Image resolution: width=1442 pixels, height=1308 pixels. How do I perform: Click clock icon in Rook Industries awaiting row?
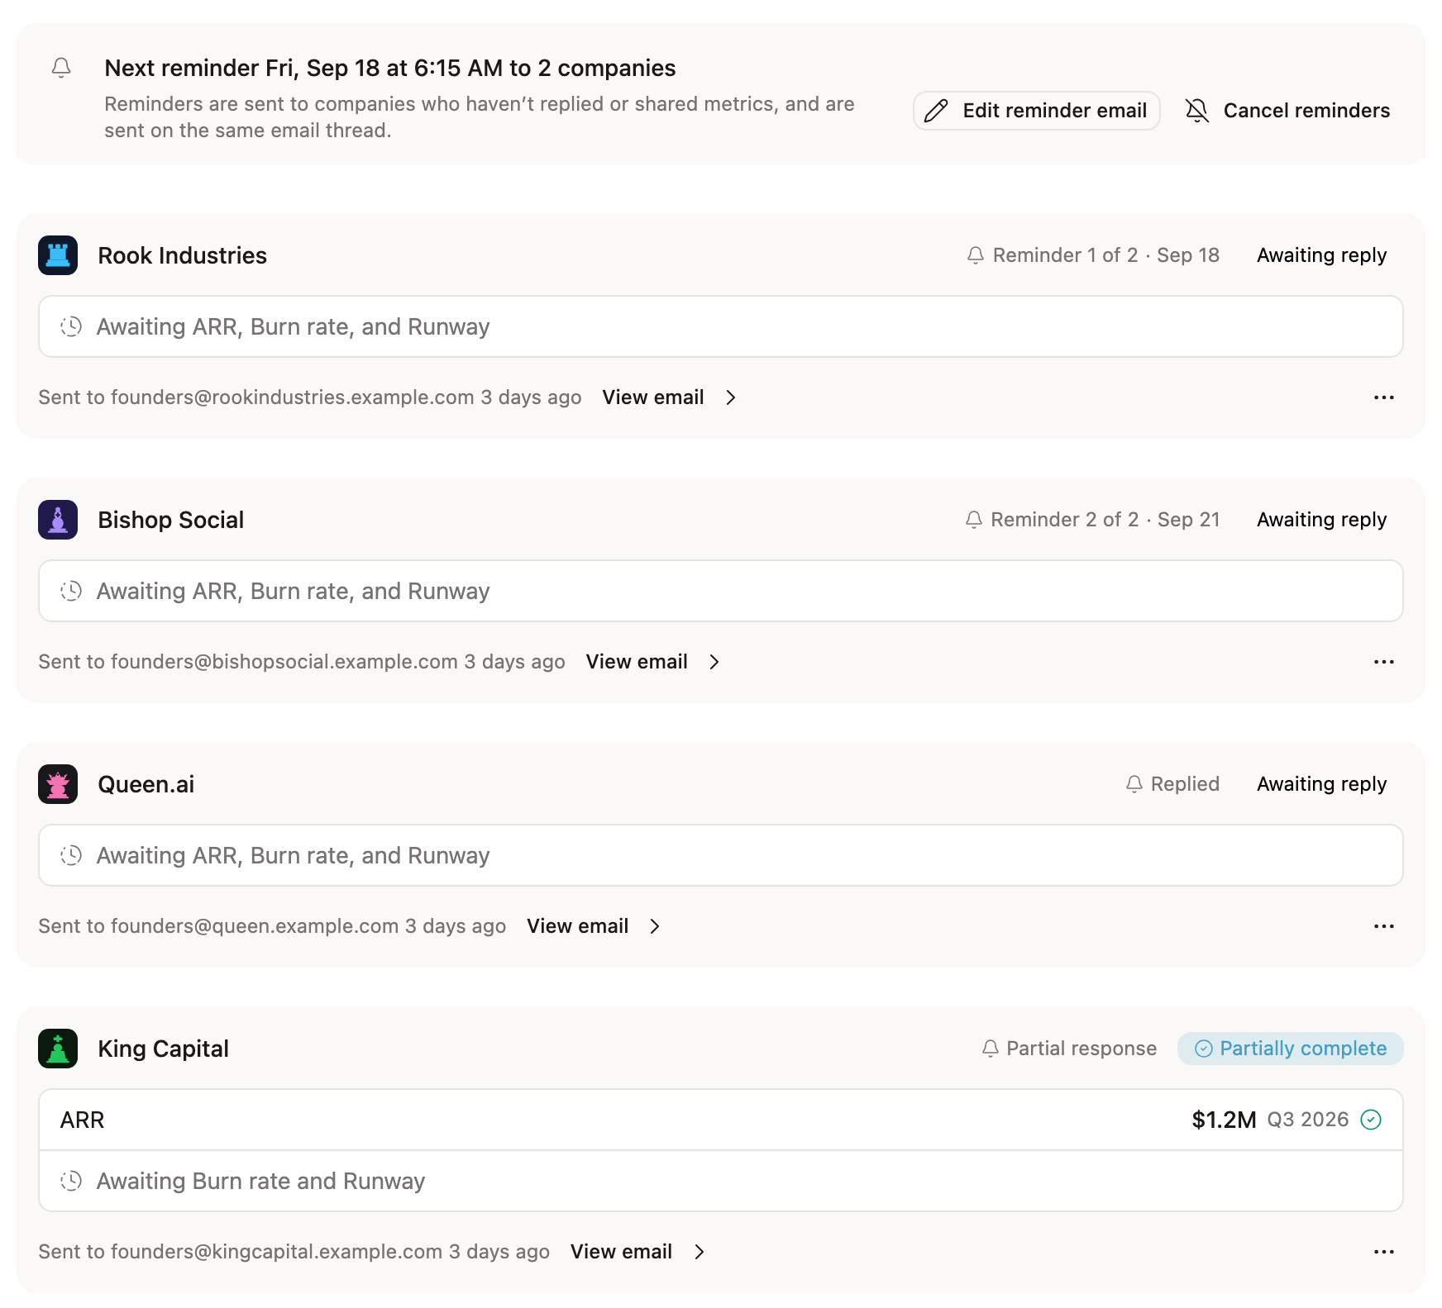(71, 326)
